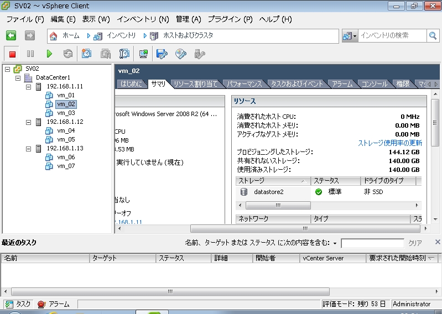
Task: Click the CD/DVD device connect icon
Action: (181, 54)
